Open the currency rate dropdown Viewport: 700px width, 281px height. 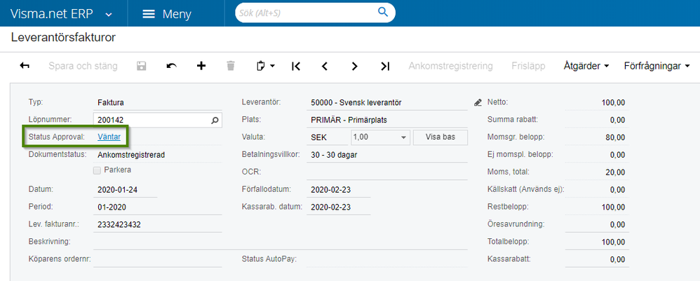point(404,137)
